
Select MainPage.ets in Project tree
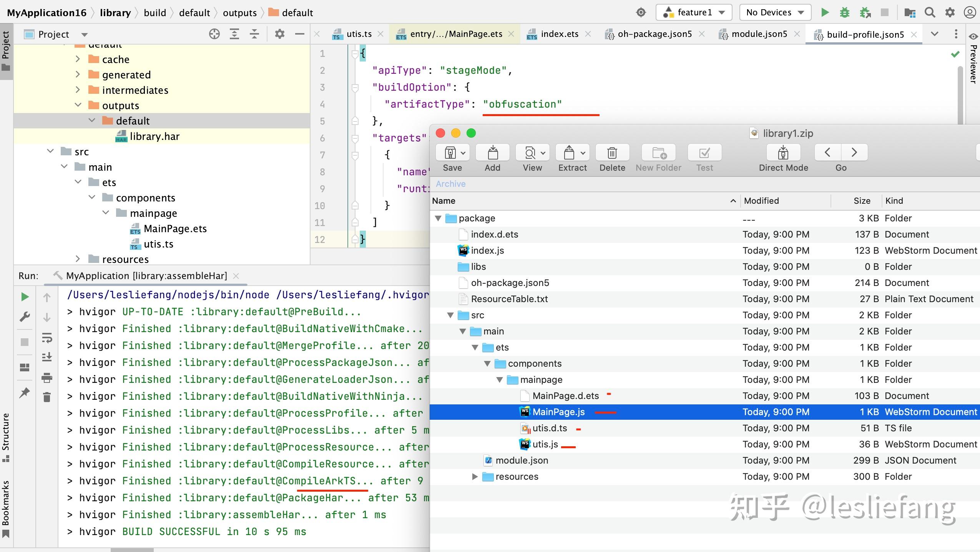click(x=175, y=229)
